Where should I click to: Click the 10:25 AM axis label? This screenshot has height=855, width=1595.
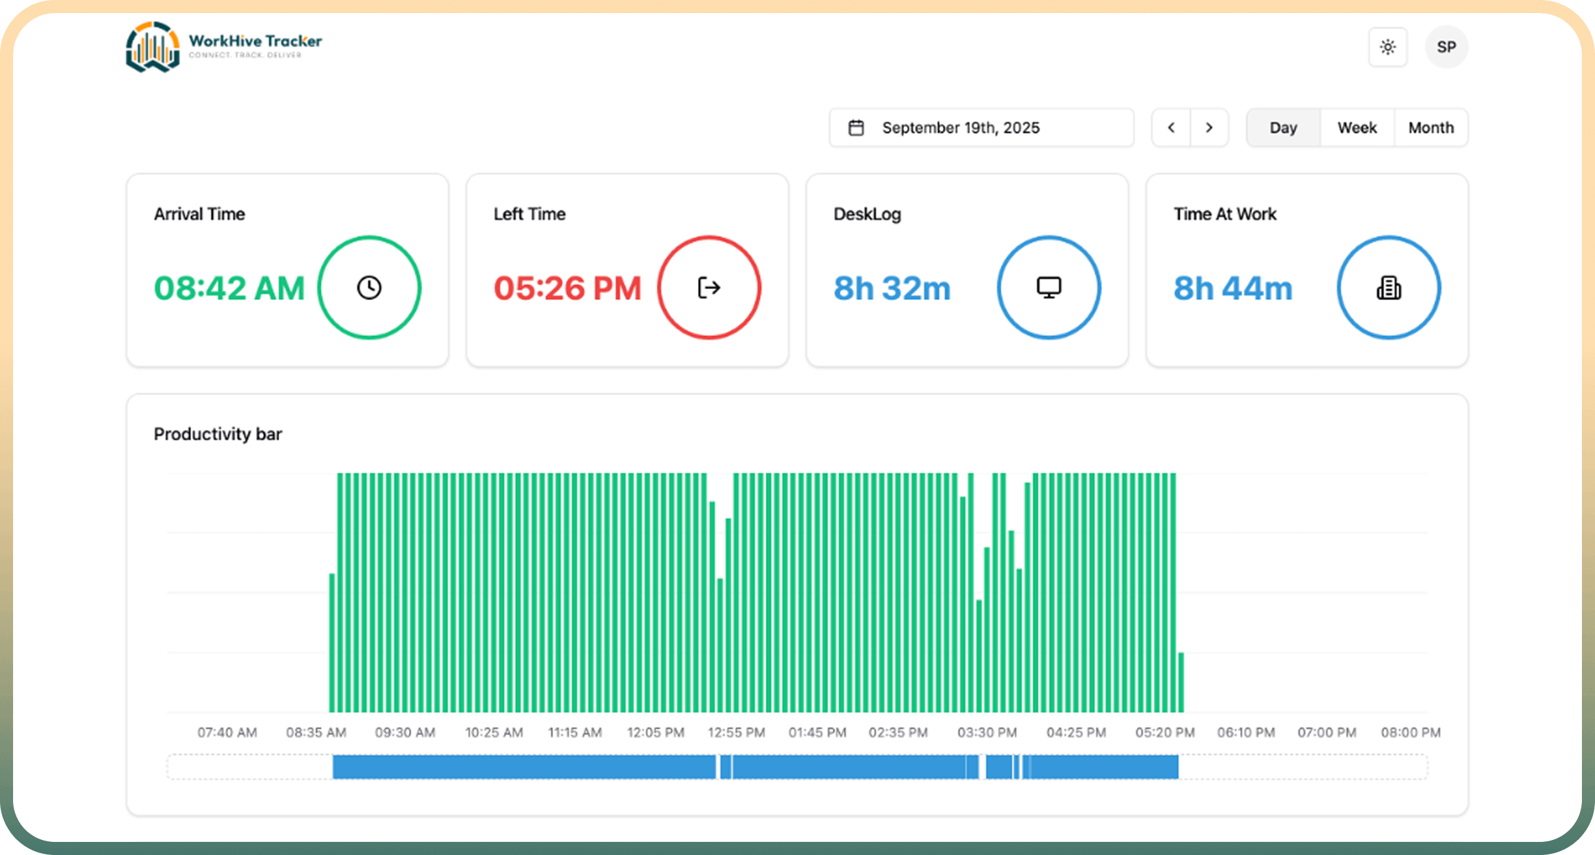tap(494, 732)
